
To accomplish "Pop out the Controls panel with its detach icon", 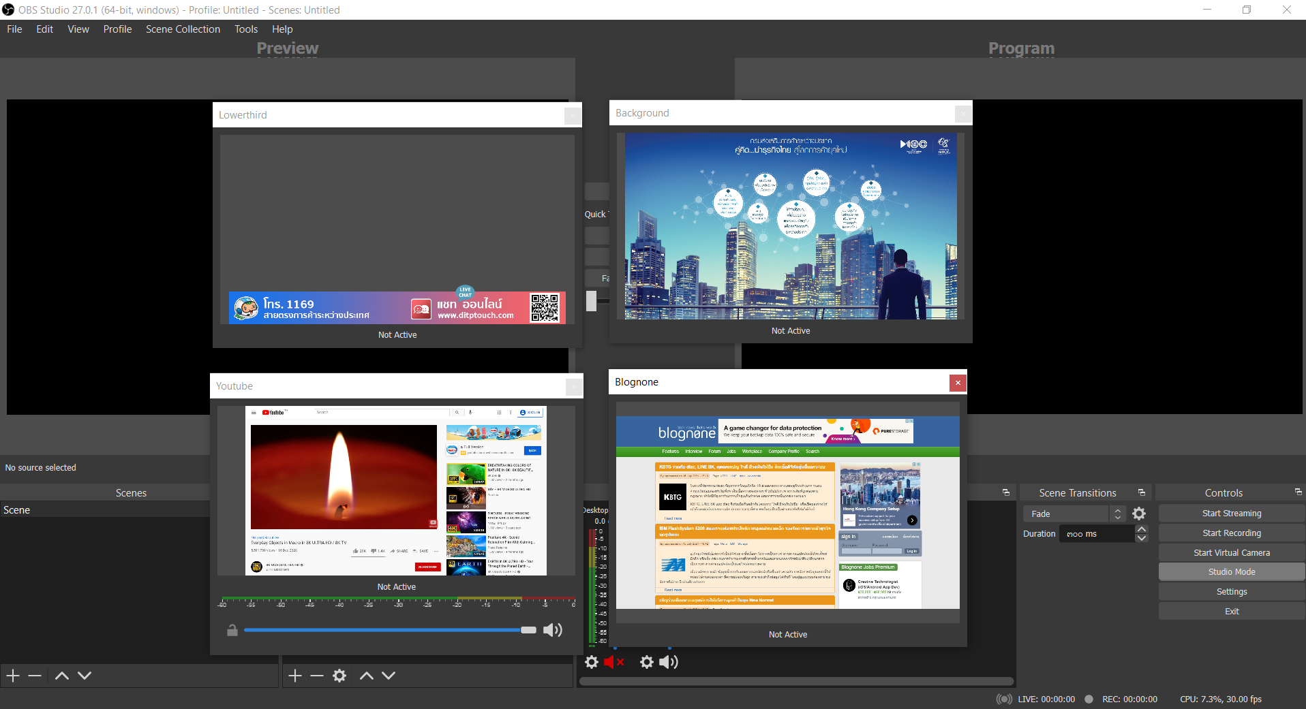I will tap(1297, 492).
